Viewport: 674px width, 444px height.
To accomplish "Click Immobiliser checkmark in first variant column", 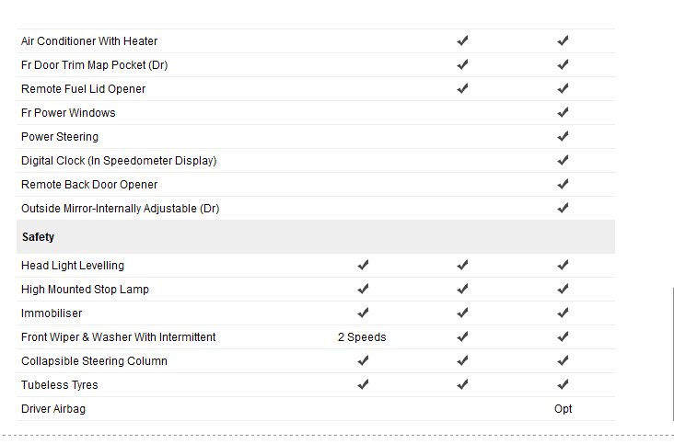I will click(363, 313).
